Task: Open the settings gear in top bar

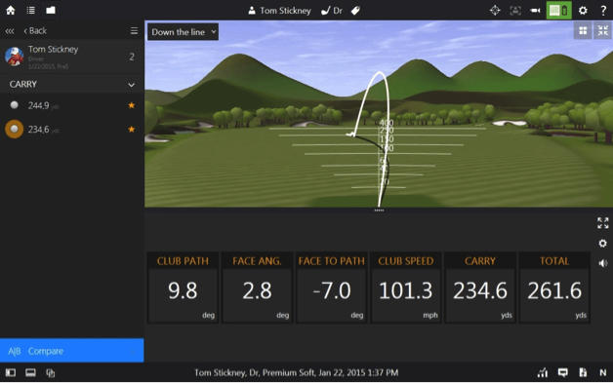Action: pos(583,10)
